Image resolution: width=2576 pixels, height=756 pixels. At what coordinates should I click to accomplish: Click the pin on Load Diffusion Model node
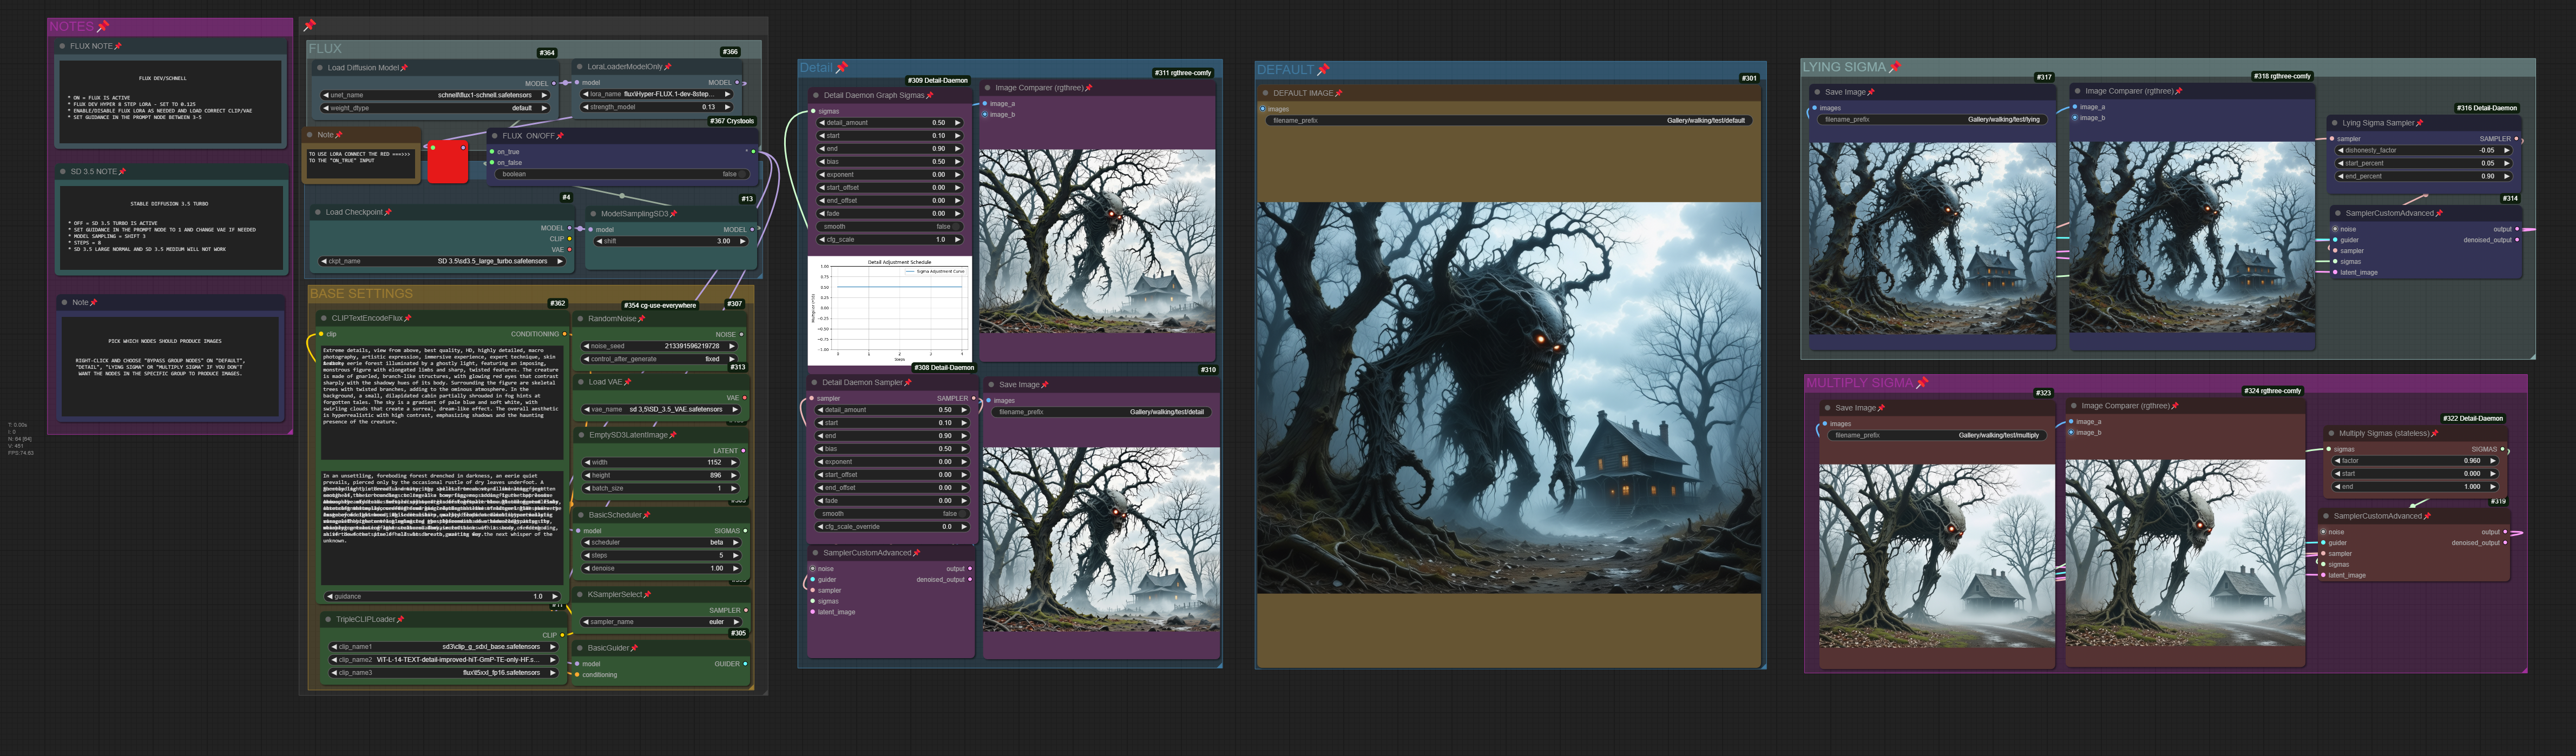(x=404, y=68)
